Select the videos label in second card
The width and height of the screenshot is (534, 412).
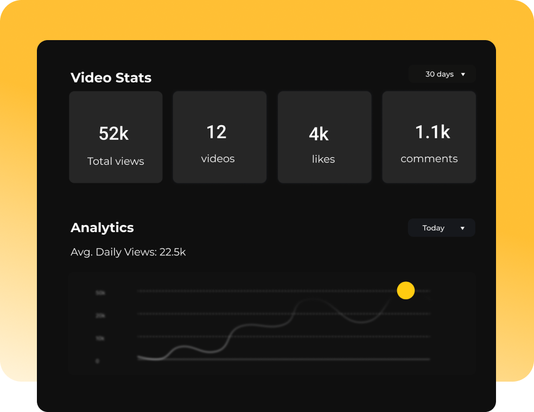click(x=218, y=159)
